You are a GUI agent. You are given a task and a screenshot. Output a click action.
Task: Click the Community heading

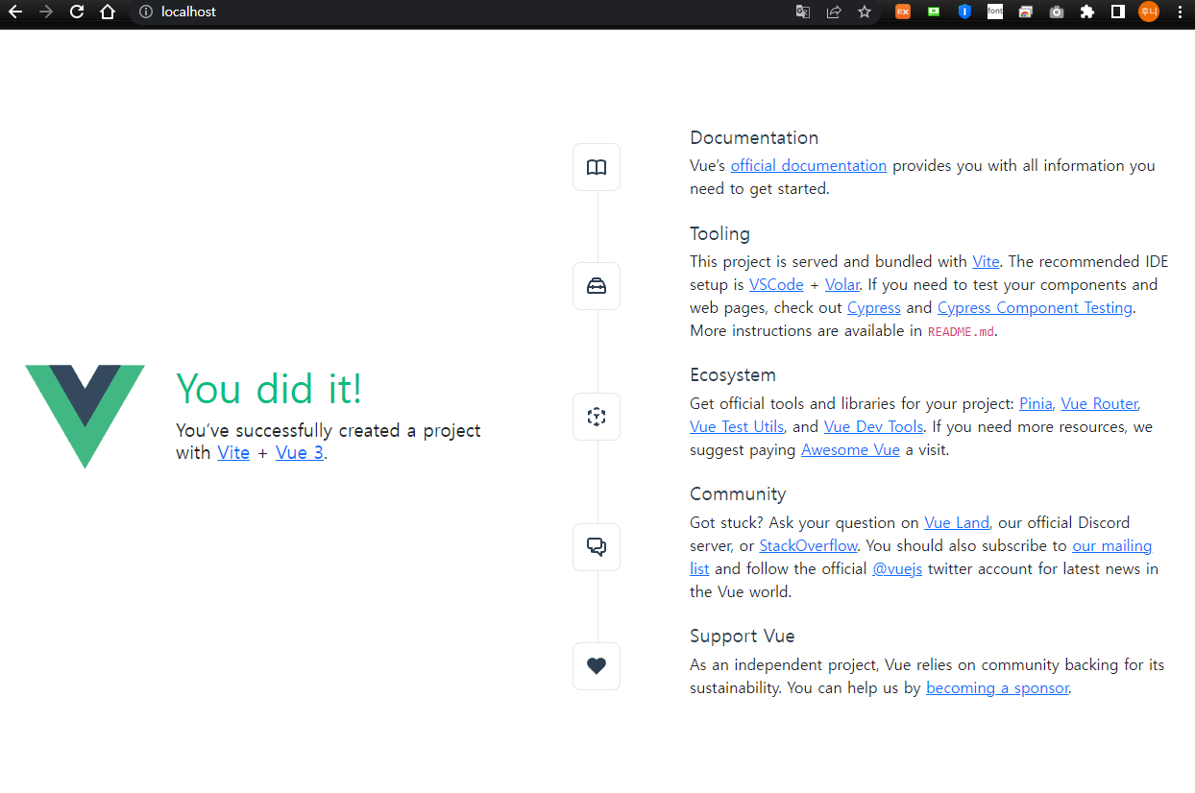pos(738,494)
